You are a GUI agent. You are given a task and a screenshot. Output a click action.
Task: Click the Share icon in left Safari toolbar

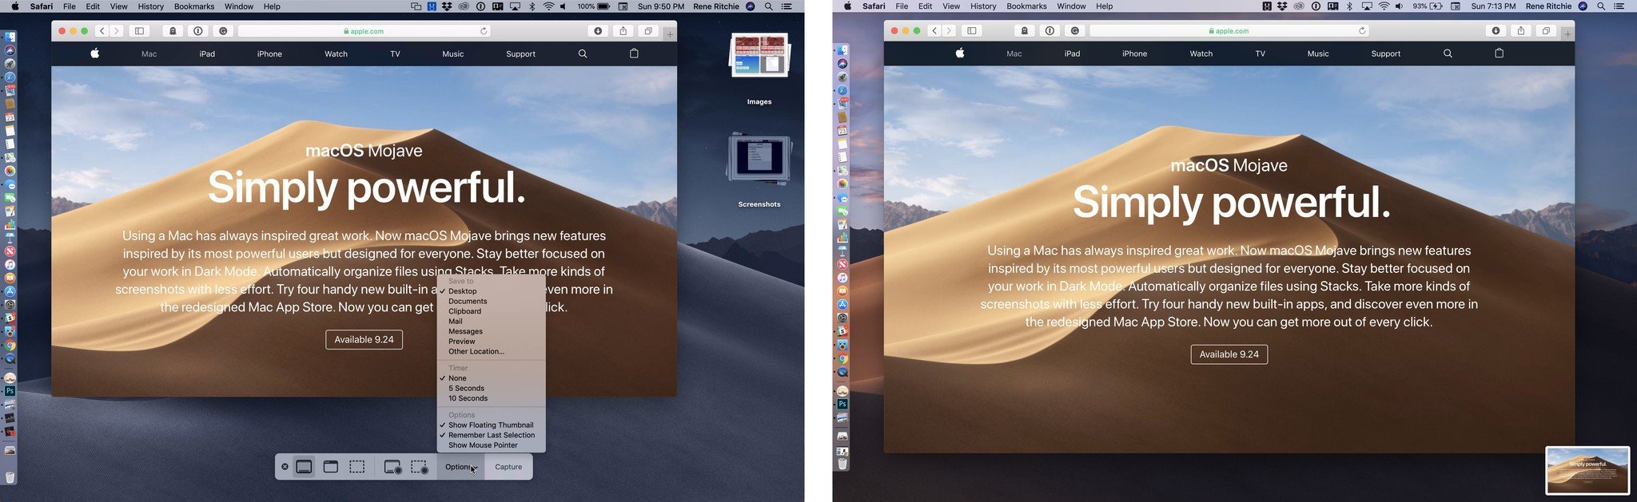(x=623, y=31)
